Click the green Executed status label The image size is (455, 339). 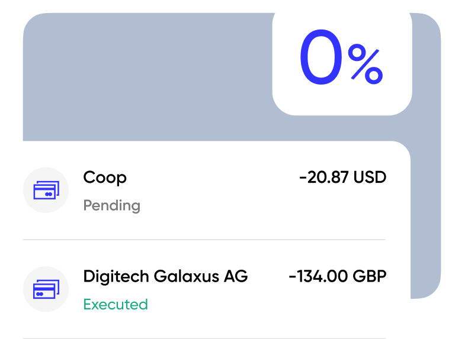click(115, 305)
